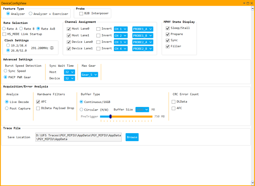Click the Save Location path field
Viewport: 255px width, 186px height.
pos(79,137)
